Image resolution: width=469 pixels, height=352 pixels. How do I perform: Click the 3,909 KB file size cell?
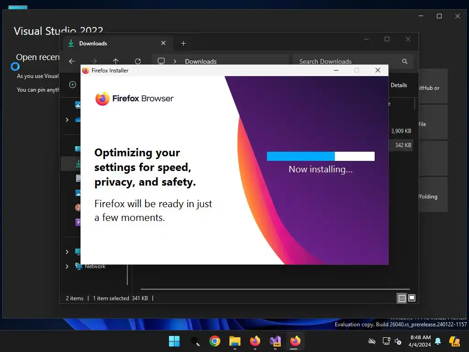coord(401,131)
